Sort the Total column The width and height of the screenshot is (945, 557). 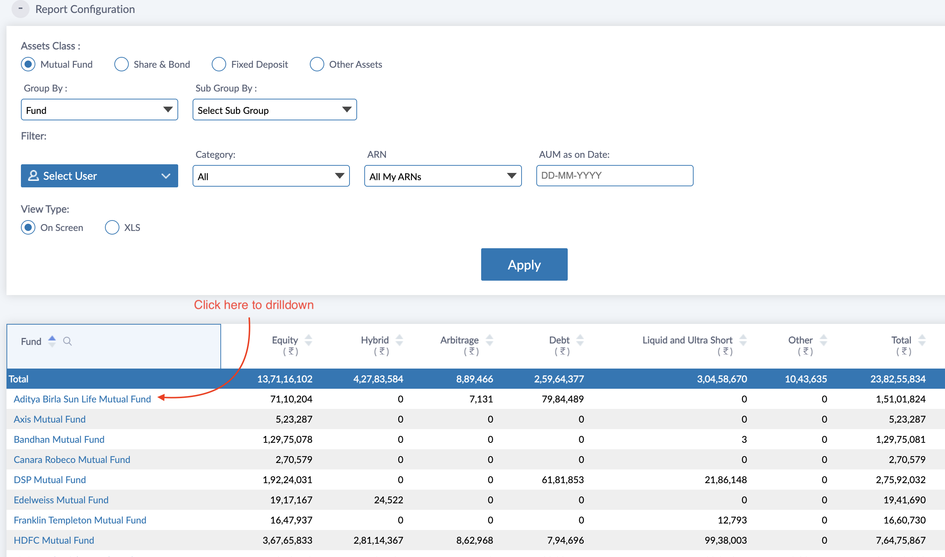(921, 340)
